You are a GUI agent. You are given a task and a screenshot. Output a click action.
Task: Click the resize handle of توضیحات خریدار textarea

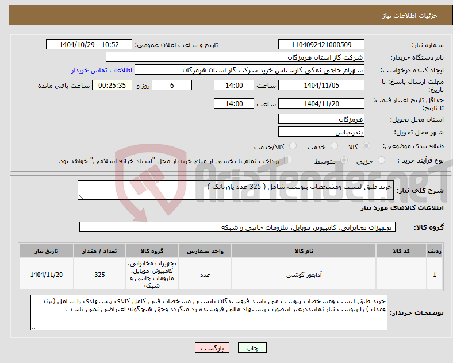click(33, 327)
